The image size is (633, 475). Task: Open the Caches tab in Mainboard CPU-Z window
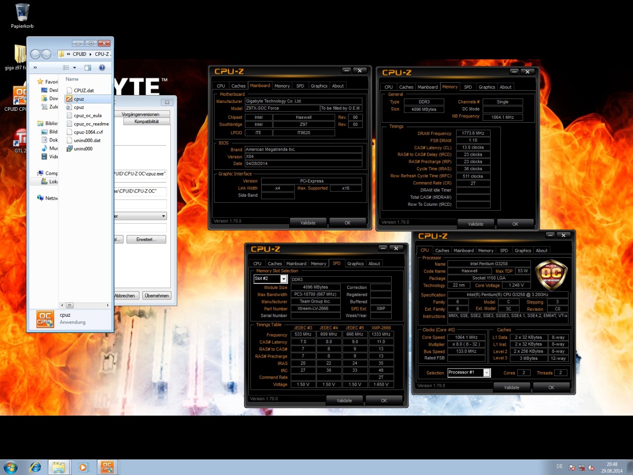tap(238, 86)
